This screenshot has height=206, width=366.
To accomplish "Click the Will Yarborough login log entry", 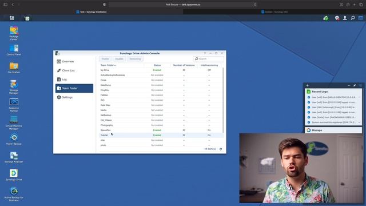I will (x=333, y=107).
